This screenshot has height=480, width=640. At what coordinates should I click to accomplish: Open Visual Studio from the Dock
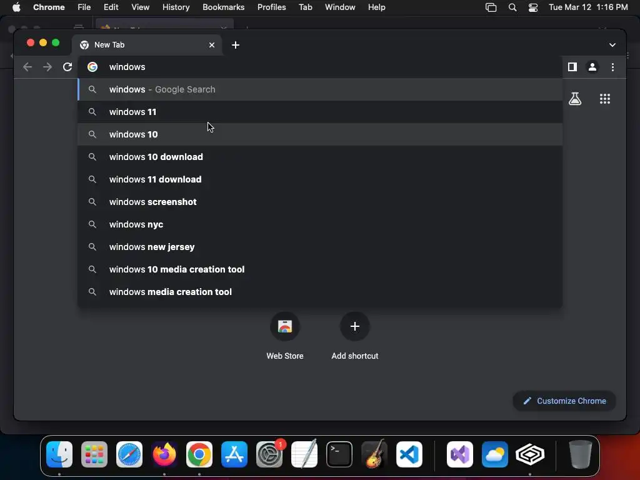pyautogui.click(x=460, y=454)
